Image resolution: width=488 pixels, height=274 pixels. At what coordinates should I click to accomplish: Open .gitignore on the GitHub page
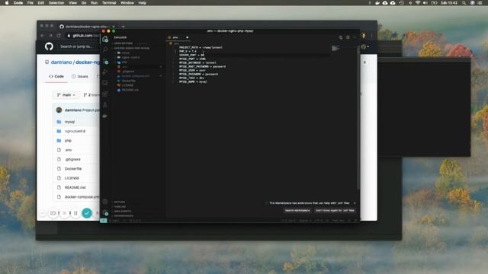point(72,159)
